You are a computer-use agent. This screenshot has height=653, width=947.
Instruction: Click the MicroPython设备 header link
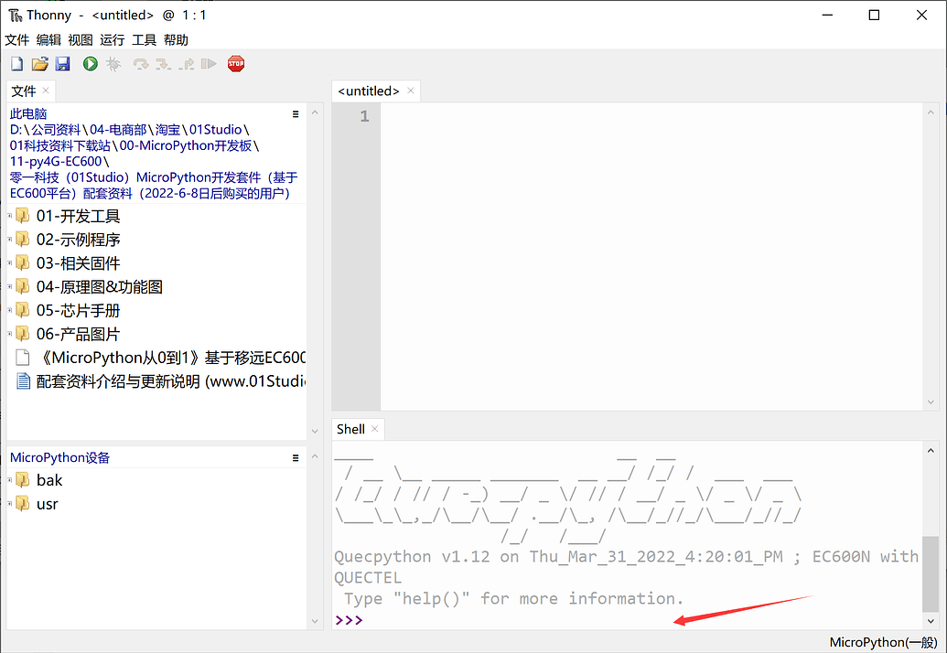tap(59, 457)
